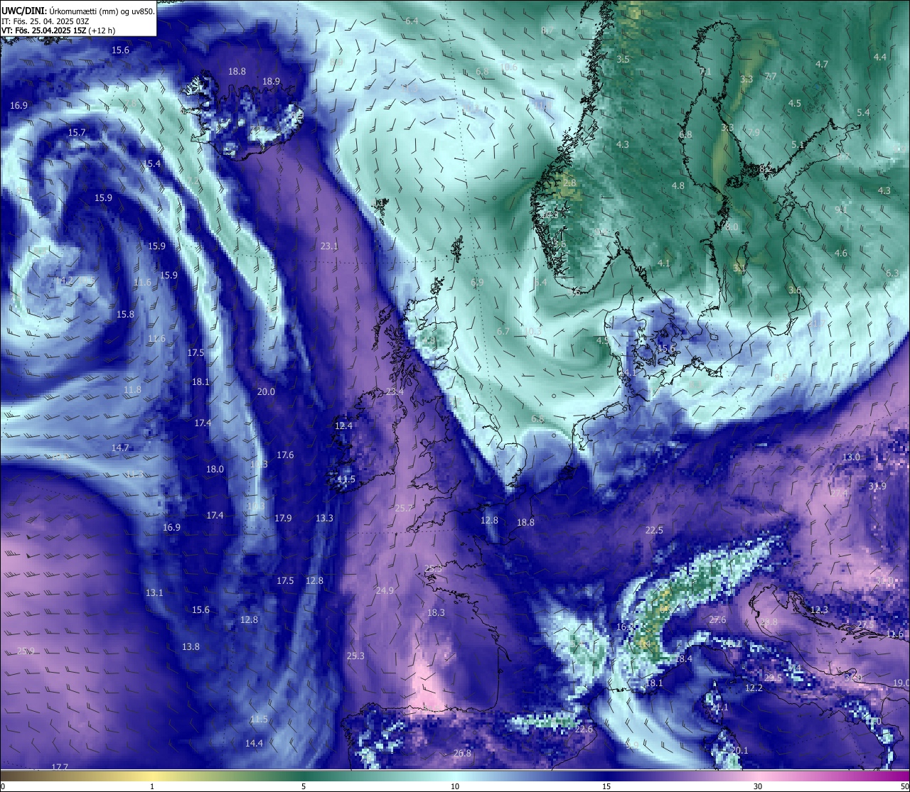Image resolution: width=910 pixels, height=792 pixels.
Task: Click the 13.8 value over the Atlantic
Action: point(191,647)
